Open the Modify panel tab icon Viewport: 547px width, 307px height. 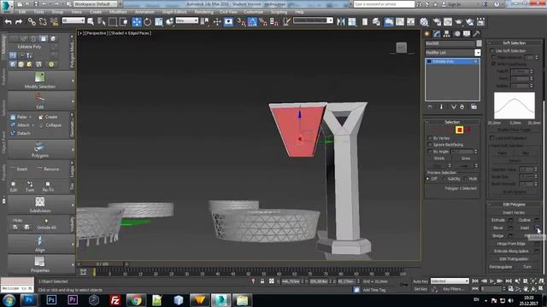coord(437,34)
